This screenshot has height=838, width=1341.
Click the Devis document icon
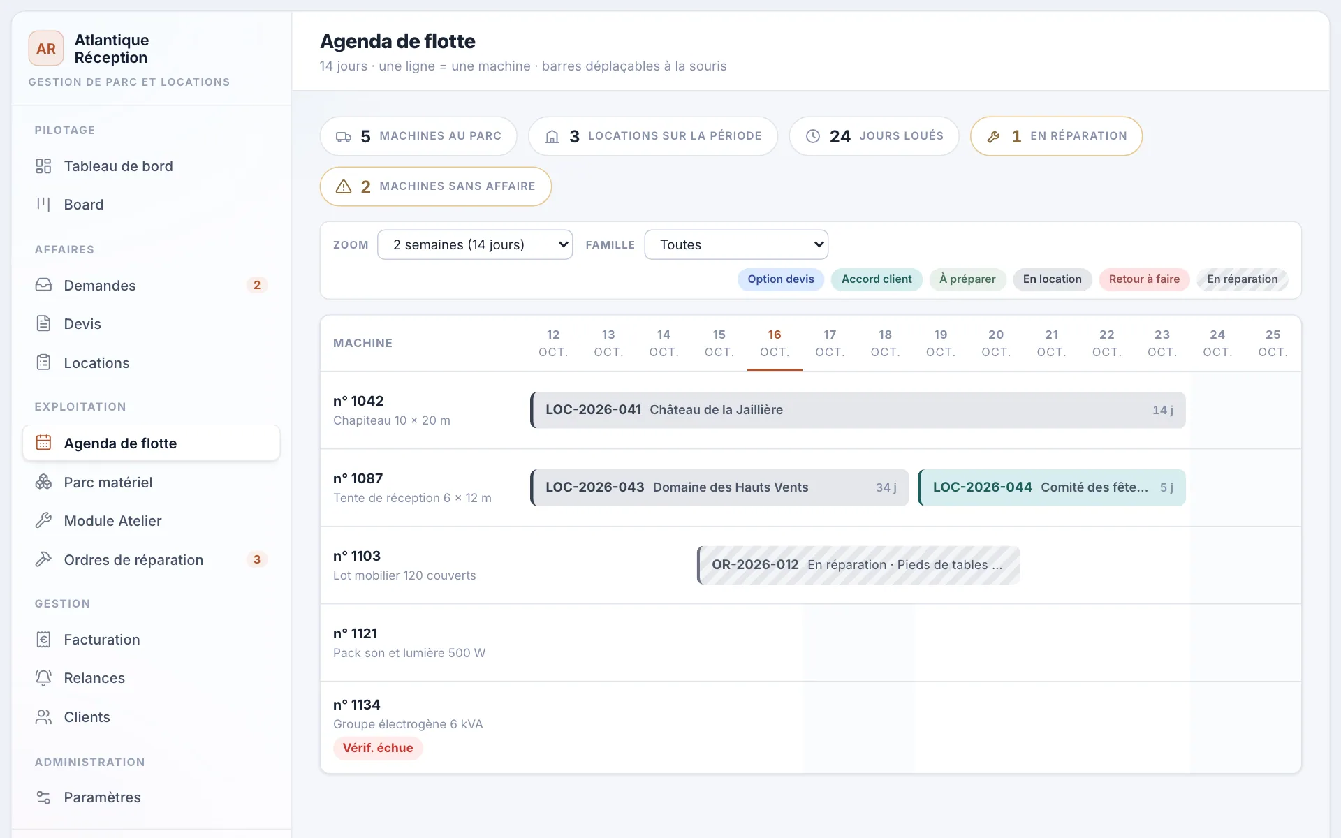coord(43,323)
